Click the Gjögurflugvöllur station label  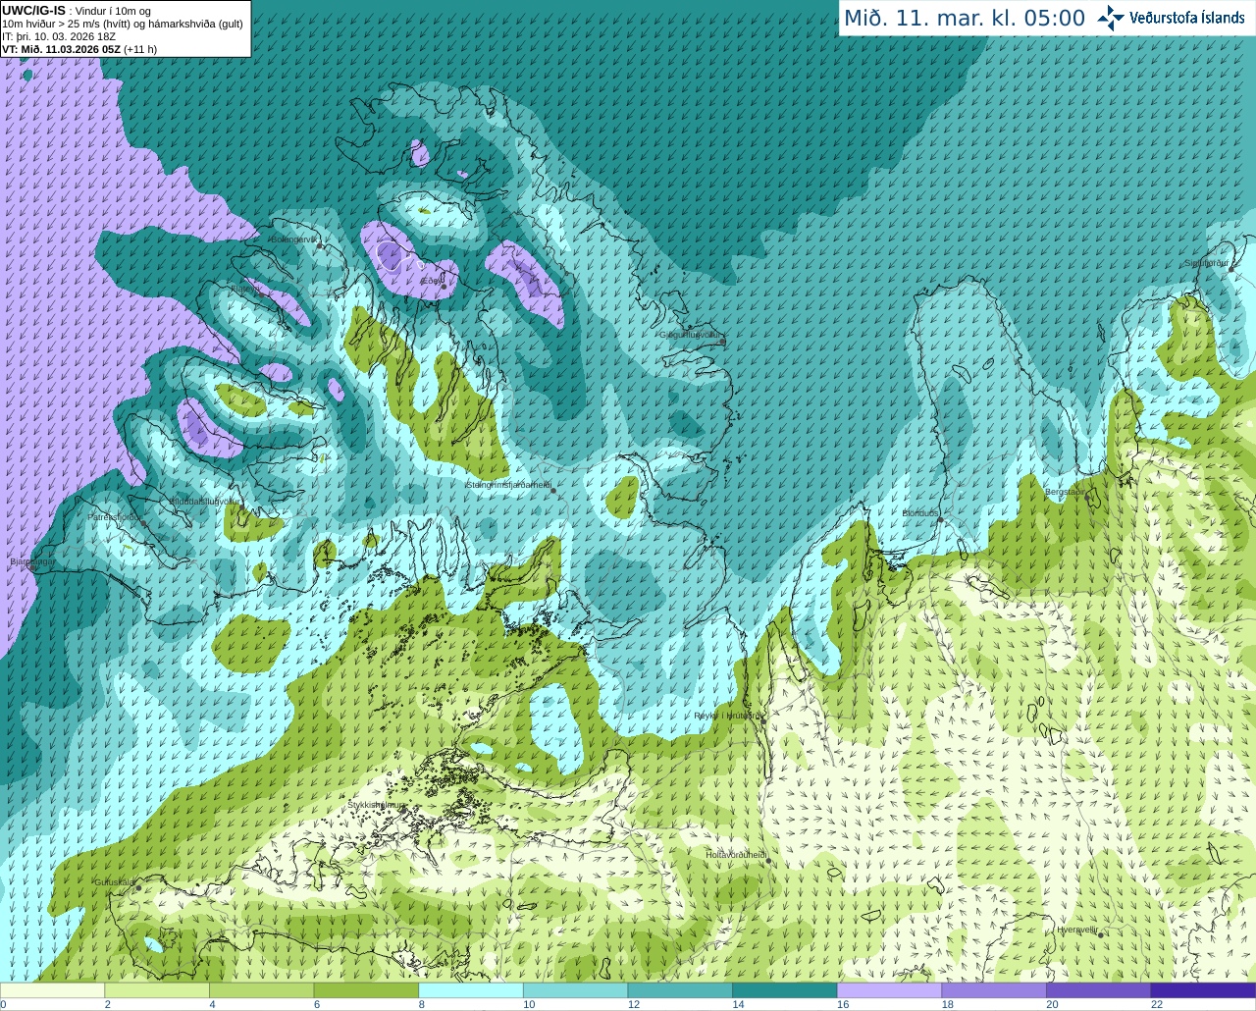click(692, 335)
